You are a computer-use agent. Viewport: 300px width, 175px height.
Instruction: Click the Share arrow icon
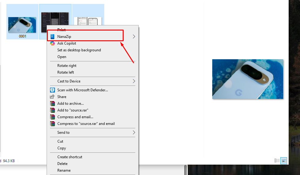click(x=52, y=97)
